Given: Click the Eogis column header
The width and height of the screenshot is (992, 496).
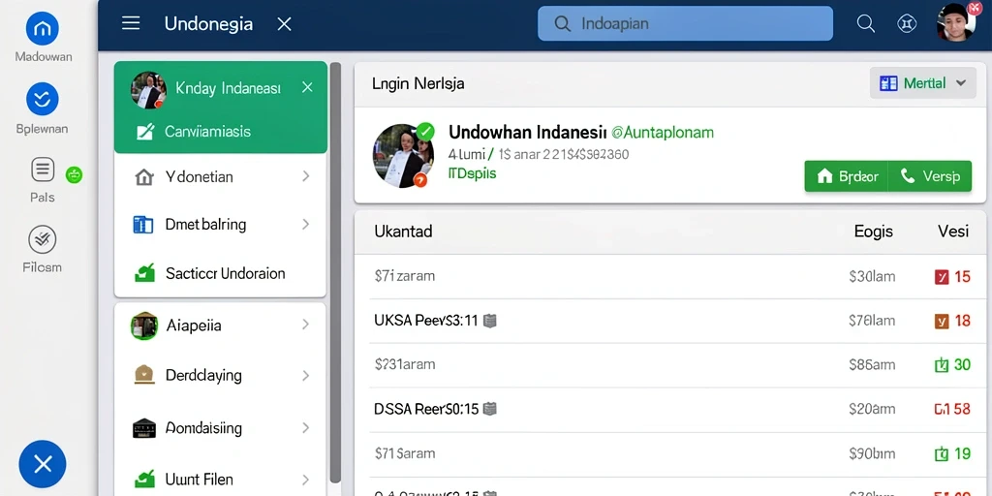Looking at the screenshot, I should point(873,231).
